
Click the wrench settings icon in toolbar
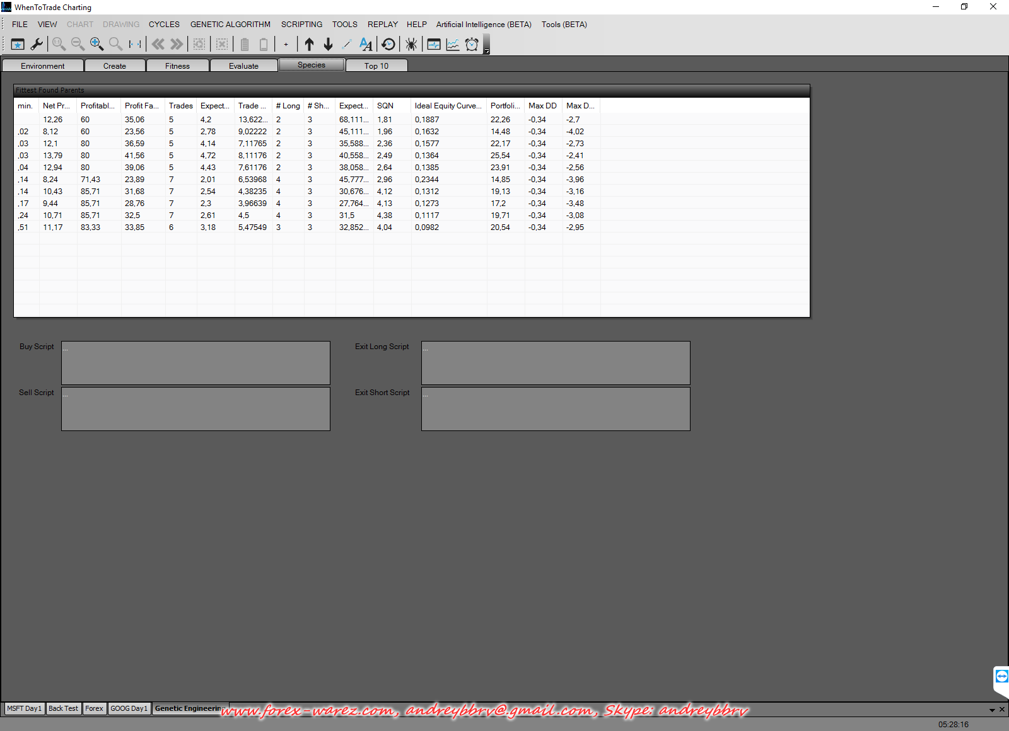point(37,44)
